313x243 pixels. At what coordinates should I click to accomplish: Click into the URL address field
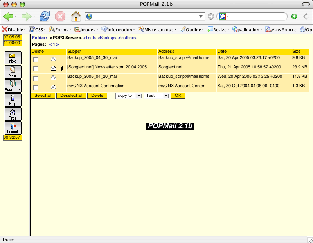point(145,16)
